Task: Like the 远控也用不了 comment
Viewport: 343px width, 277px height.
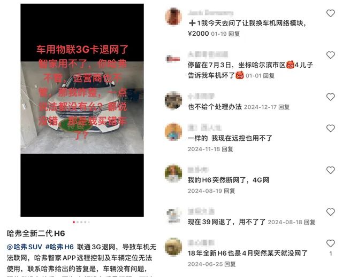Action: coord(330,128)
